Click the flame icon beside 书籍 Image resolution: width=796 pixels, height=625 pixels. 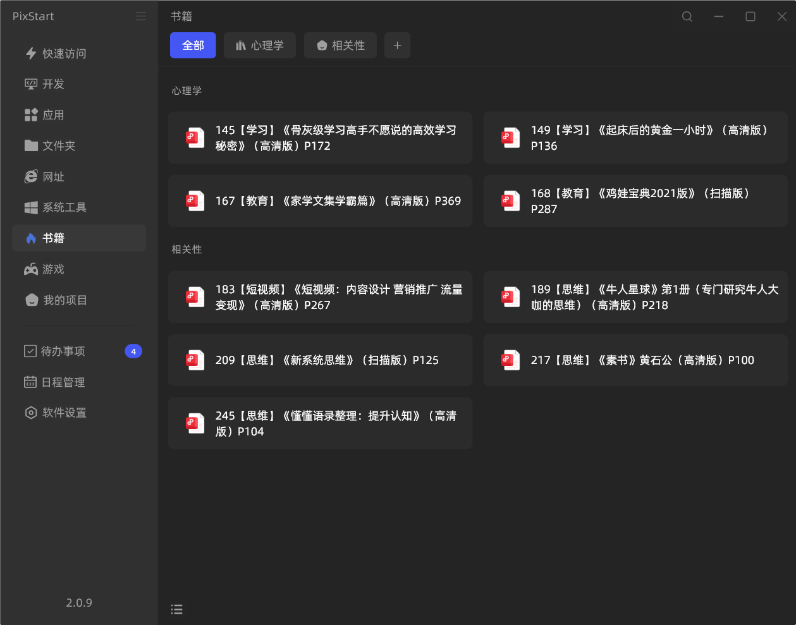31,238
